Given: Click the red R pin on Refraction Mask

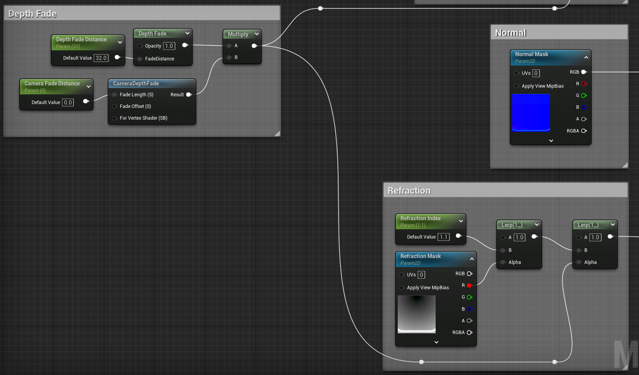Looking at the screenshot, I should tap(469, 285).
